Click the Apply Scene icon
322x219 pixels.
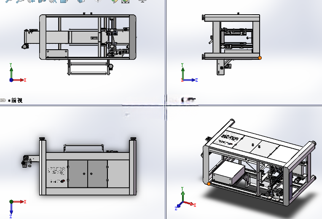click(125, 1)
